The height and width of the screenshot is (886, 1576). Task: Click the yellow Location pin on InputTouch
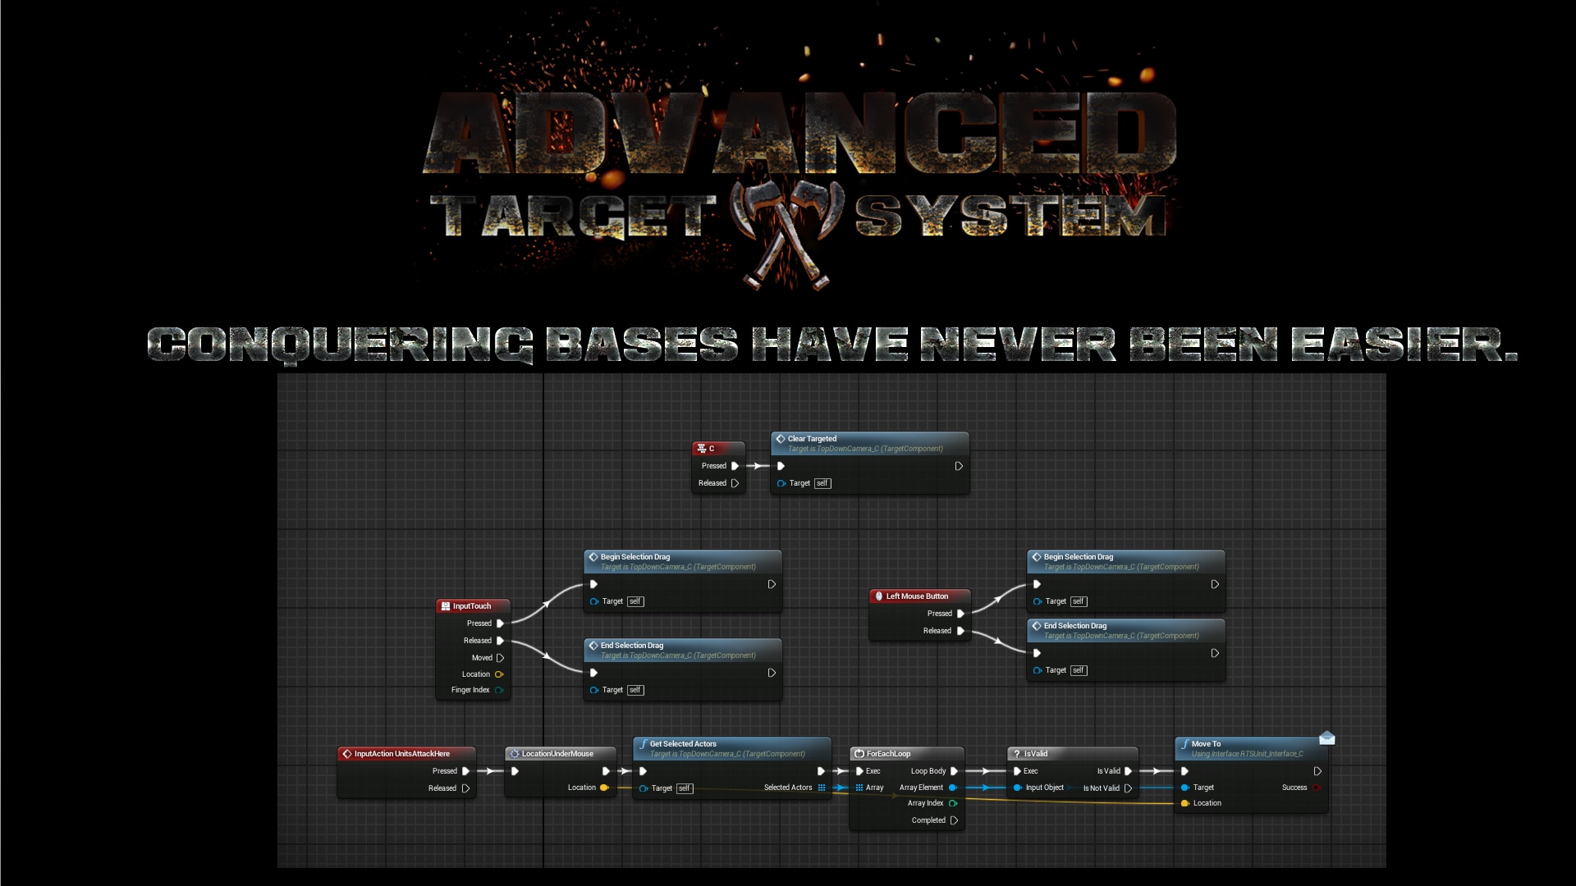click(498, 674)
